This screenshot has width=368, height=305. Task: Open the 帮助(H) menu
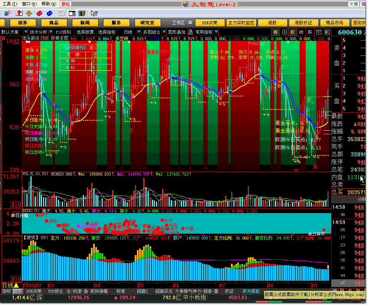[x=49, y=4]
